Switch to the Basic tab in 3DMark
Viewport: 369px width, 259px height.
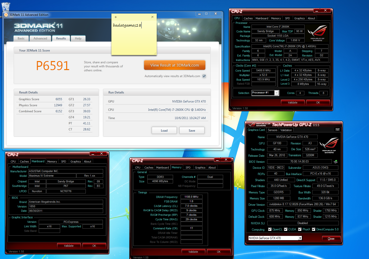tap(21, 38)
